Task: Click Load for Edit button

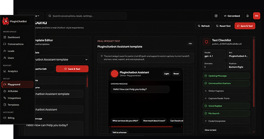Action: 44,69
